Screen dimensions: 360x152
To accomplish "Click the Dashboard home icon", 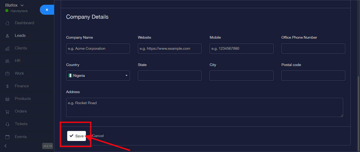I will coord(7,23).
